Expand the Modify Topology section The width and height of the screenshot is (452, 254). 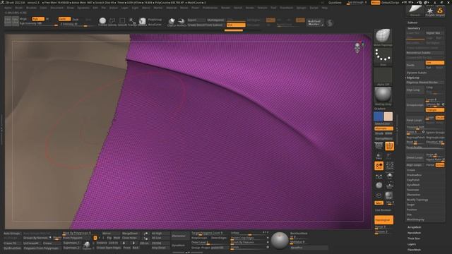pos(417,200)
